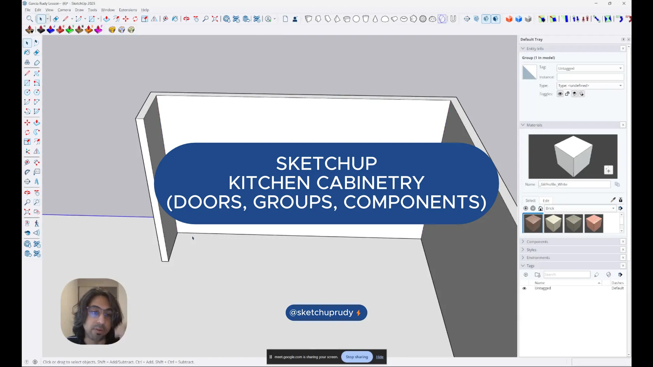
Task: Click the Hide link on sharing bar
Action: tap(380, 357)
